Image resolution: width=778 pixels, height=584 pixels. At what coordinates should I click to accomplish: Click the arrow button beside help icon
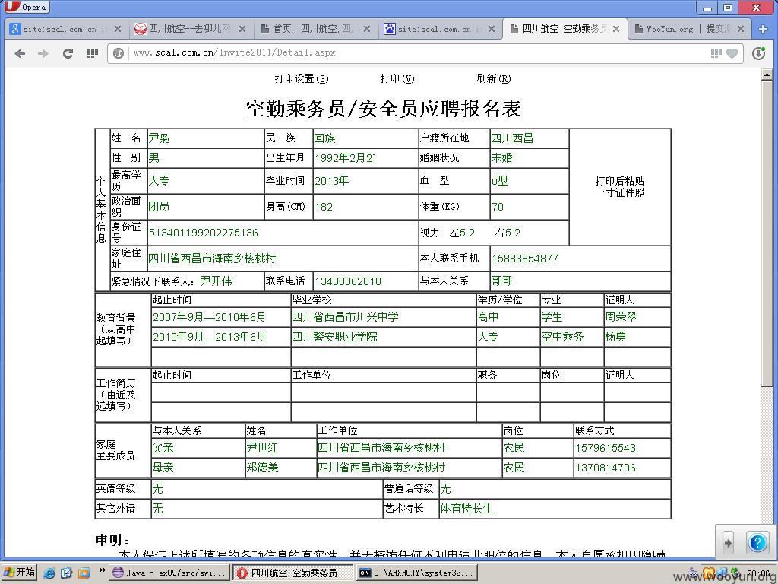[x=728, y=543]
